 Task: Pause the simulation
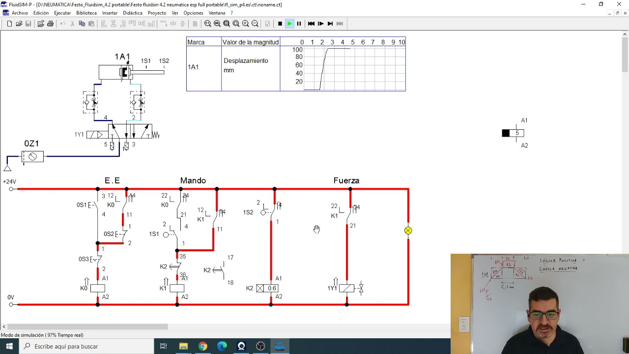tap(299, 24)
